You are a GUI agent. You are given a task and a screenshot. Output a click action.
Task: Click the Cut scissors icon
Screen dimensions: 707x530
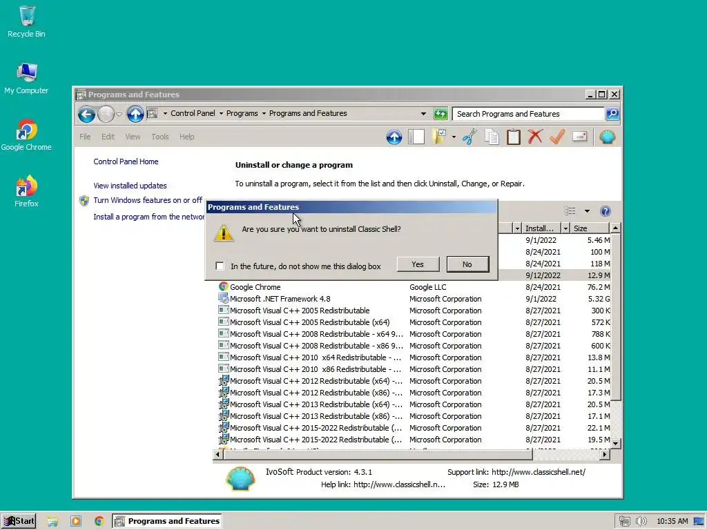[x=469, y=137]
